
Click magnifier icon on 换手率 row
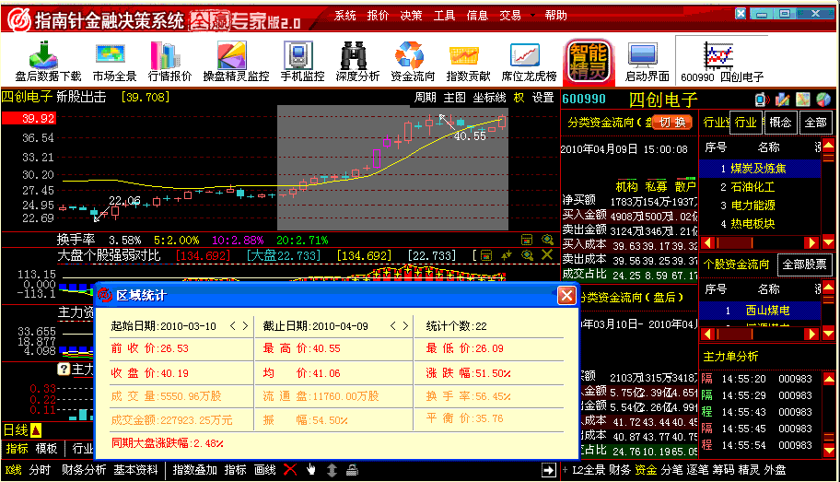pos(547,240)
